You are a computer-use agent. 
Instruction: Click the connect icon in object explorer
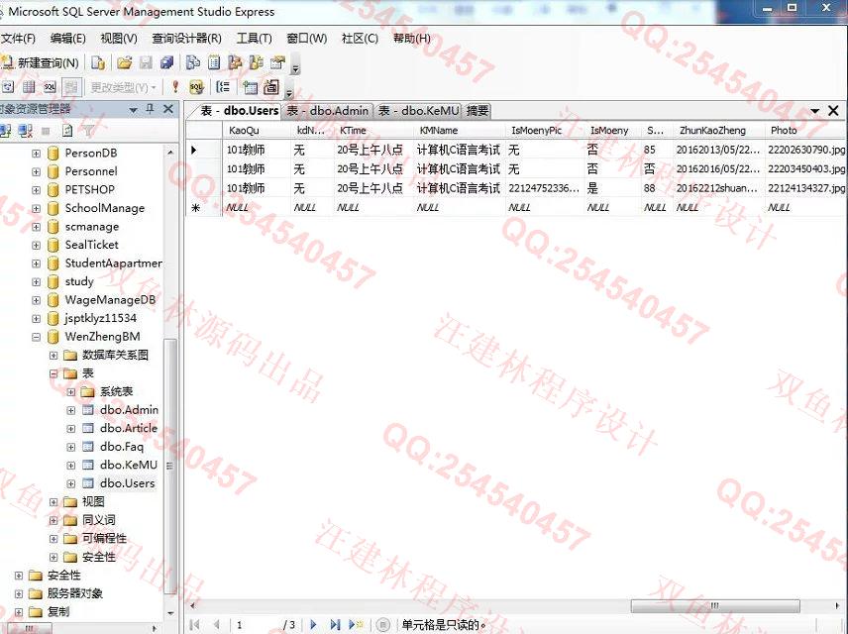point(6,131)
